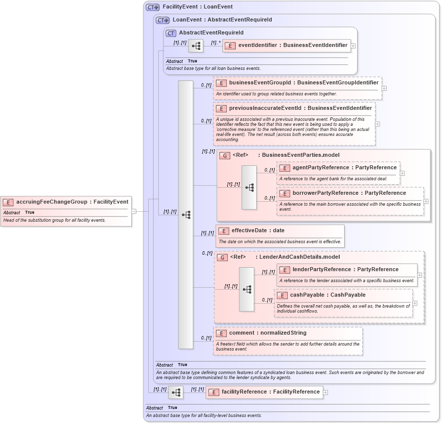
Task: Click the sequence compositor icon inside AbstractEventRequiredId
Action: pyautogui.click(x=196, y=45)
